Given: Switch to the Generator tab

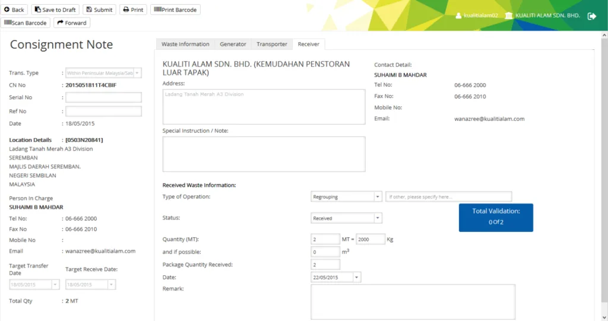Looking at the screenshot, I should pos(233,44).
